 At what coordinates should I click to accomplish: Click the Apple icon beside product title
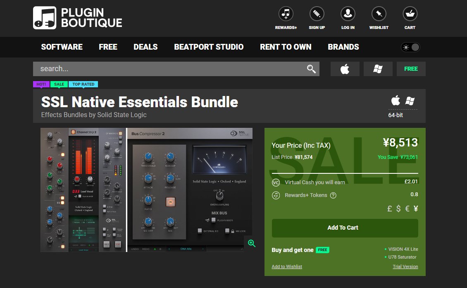[396, 101]
